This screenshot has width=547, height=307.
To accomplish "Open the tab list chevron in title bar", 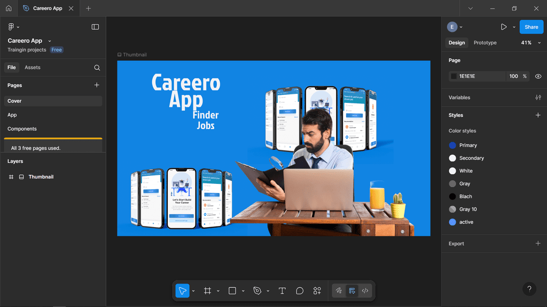I will pos(470,8).
